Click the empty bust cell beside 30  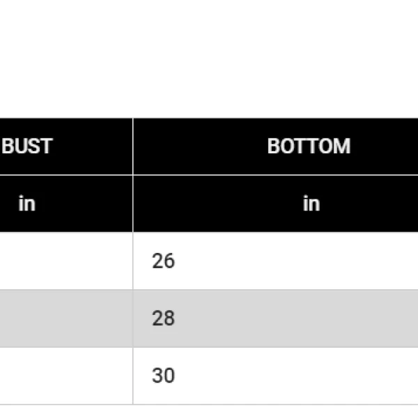[66, 376]
